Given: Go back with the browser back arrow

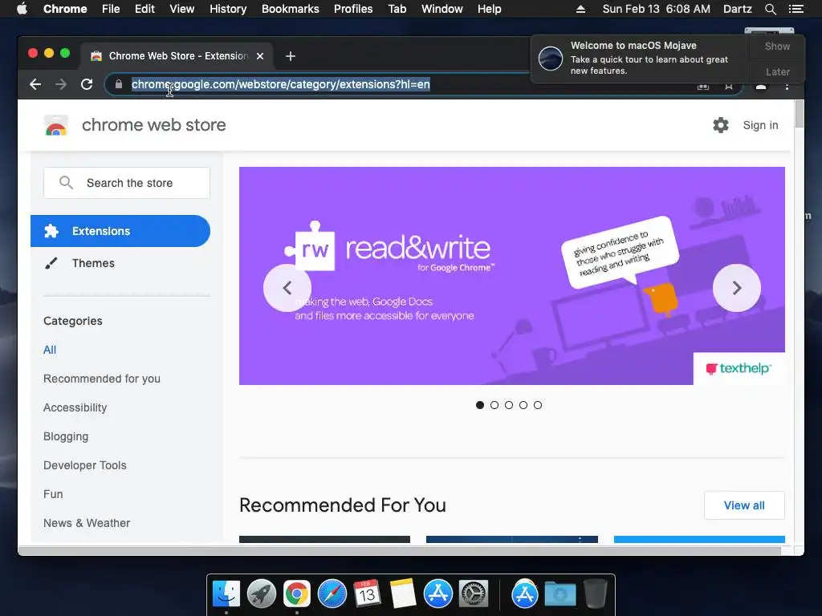Looking at the screenshot, I should point(35,83).
